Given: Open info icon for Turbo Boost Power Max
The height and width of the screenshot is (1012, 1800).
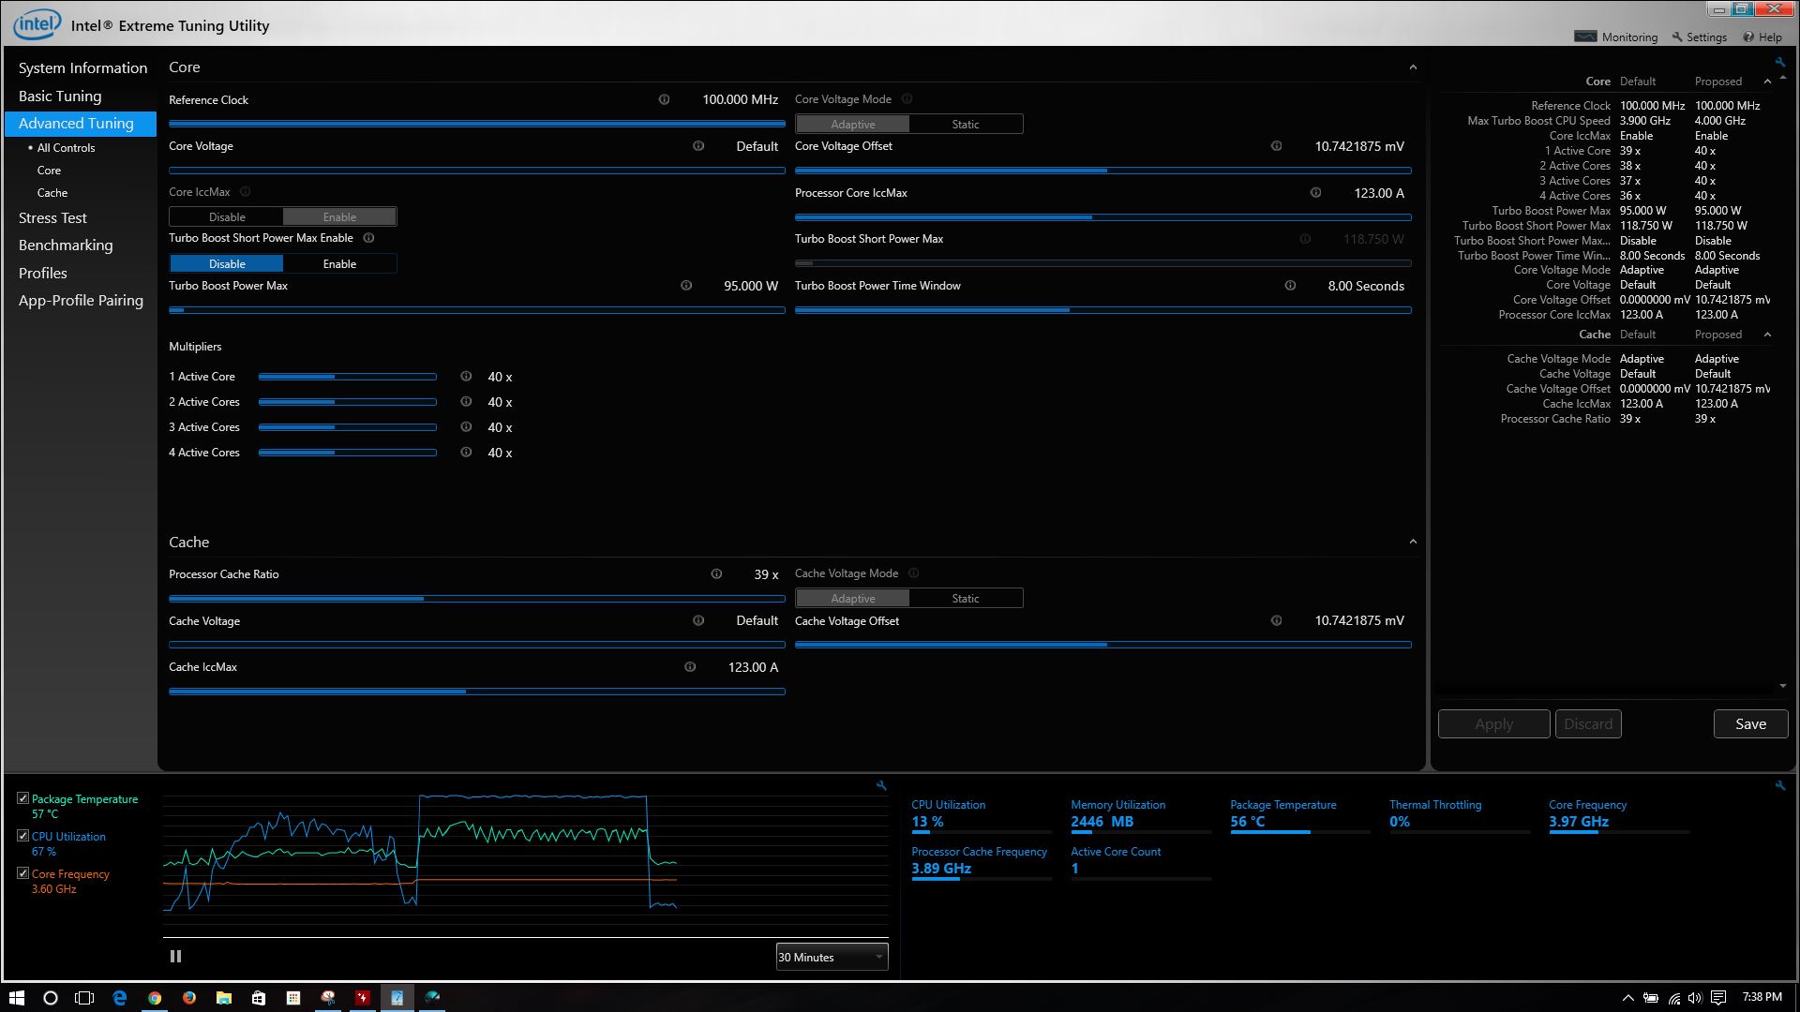Looking at the screenshot, I should tap(686, 286).
